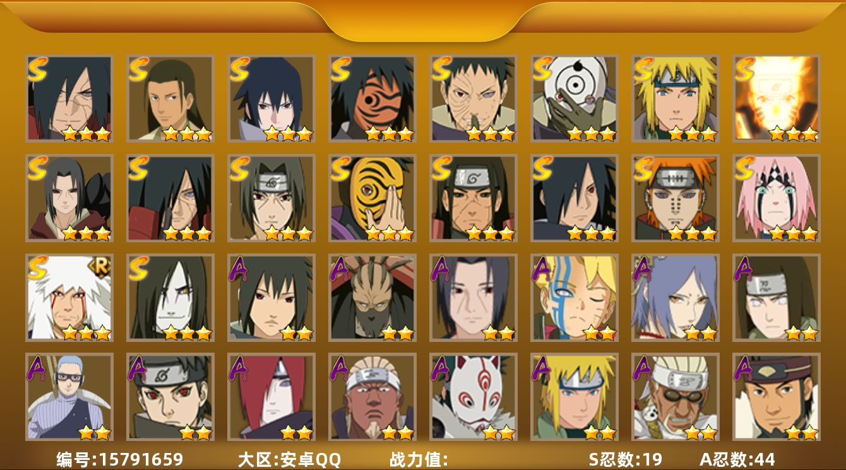Click the S忍数:19 counter label
This screenshot has height=470, width=846.
coord(625,459)
